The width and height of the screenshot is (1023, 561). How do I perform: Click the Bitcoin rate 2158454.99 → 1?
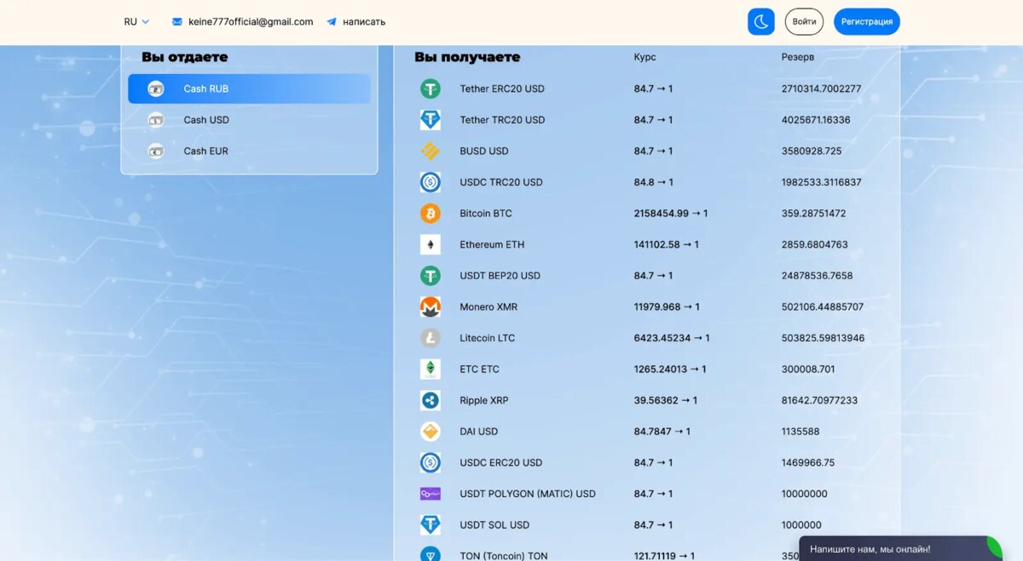pyautogui.click(x=671, y=214)
